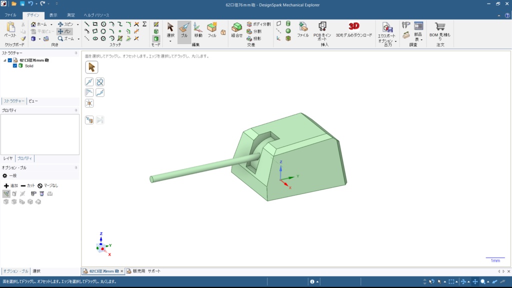Screen dimensions: 512x288
Task: Toggle the selected pull-direction option icon
Action: coord(6,193)
